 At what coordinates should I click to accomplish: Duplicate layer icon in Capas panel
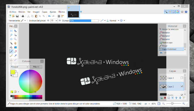[x=169, y=98]
